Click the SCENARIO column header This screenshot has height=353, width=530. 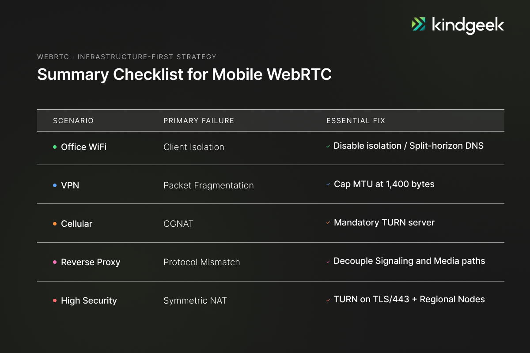(73, 120)
